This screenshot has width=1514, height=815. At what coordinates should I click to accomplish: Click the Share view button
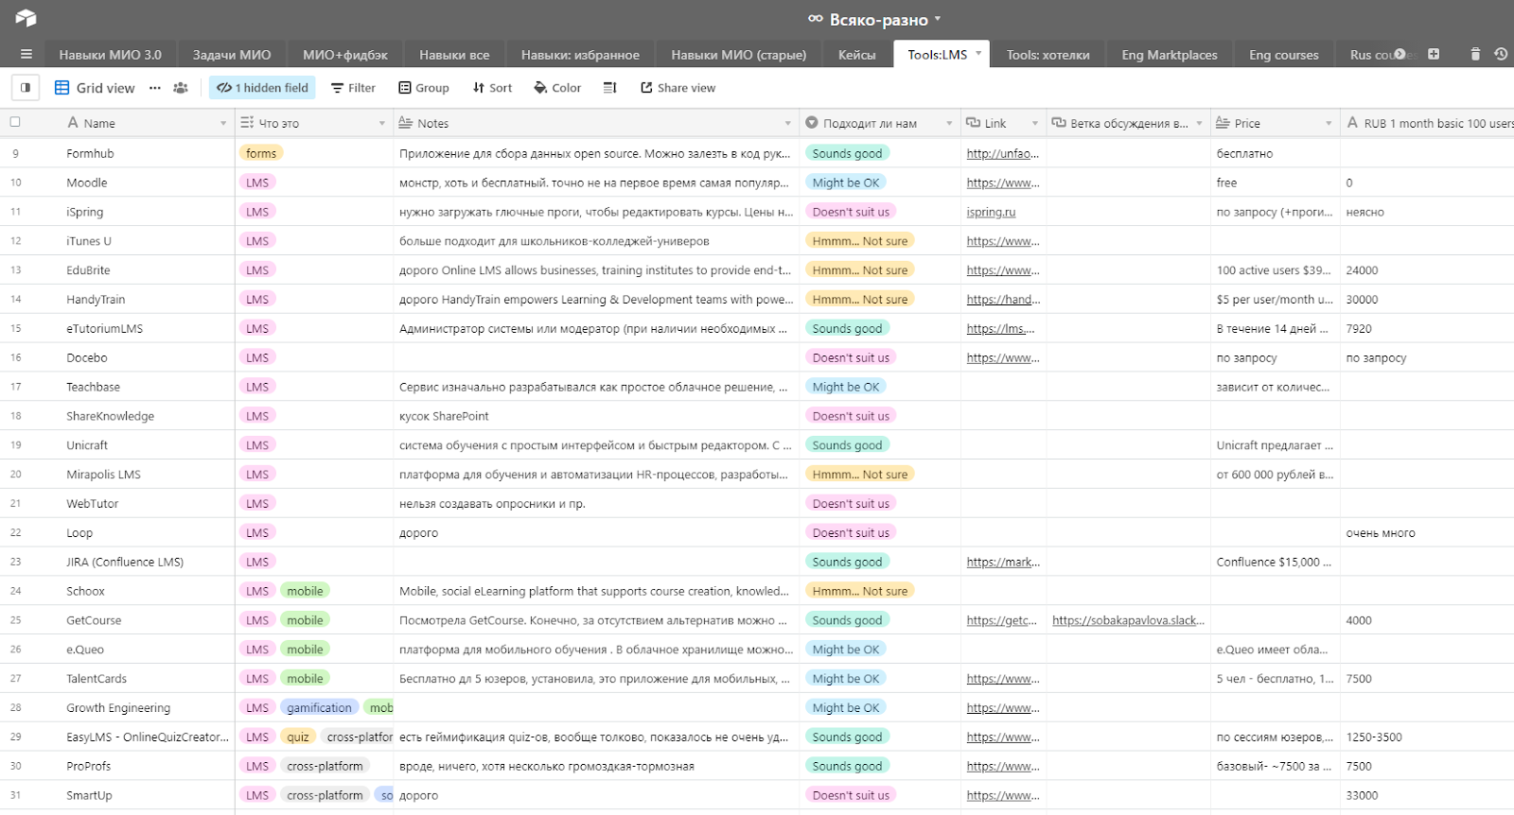678,88
